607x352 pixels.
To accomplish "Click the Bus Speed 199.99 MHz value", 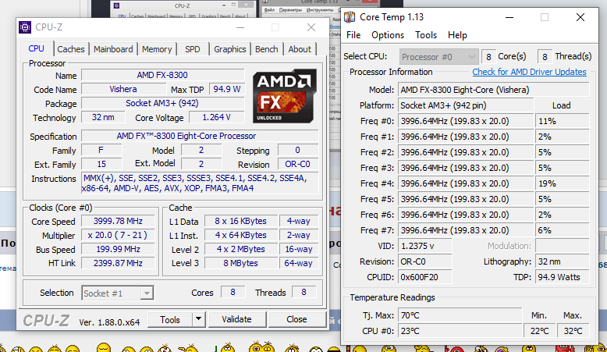I will [118, 249].
